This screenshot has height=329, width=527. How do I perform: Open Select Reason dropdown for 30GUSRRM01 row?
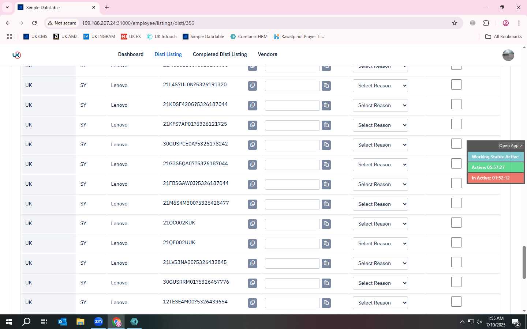click(x=380, y=283)
